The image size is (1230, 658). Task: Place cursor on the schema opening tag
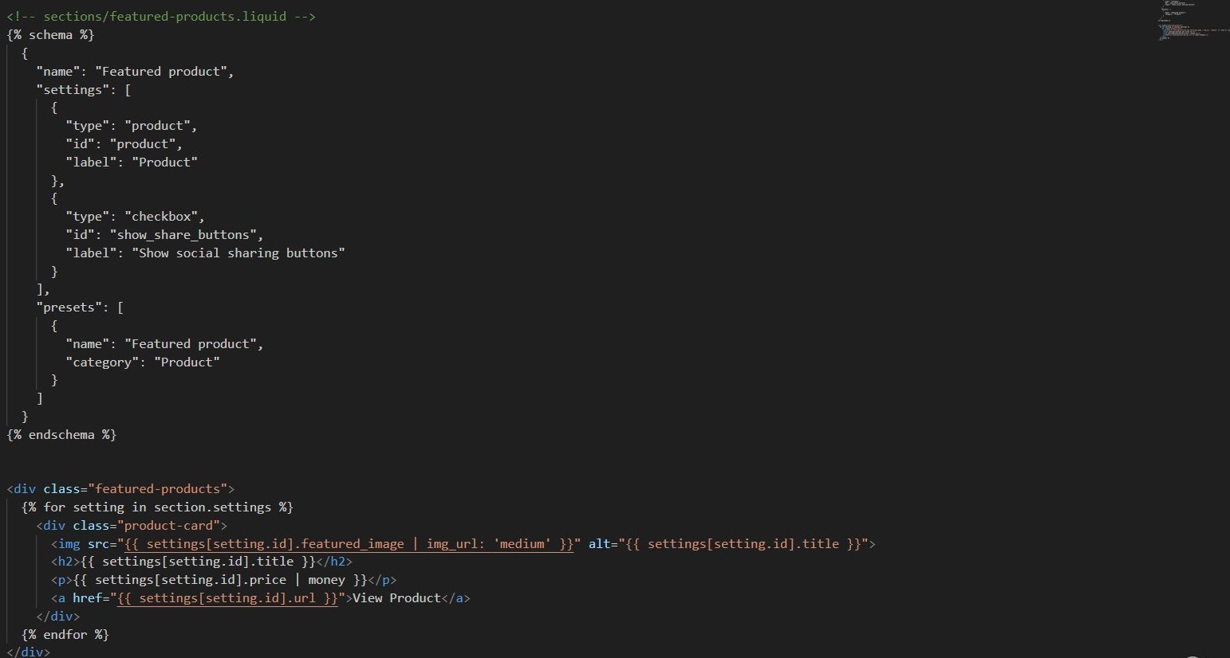[50, 35]
